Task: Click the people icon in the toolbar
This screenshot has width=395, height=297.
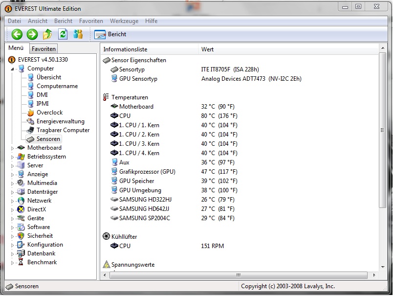Action: [x=78, y=34]
